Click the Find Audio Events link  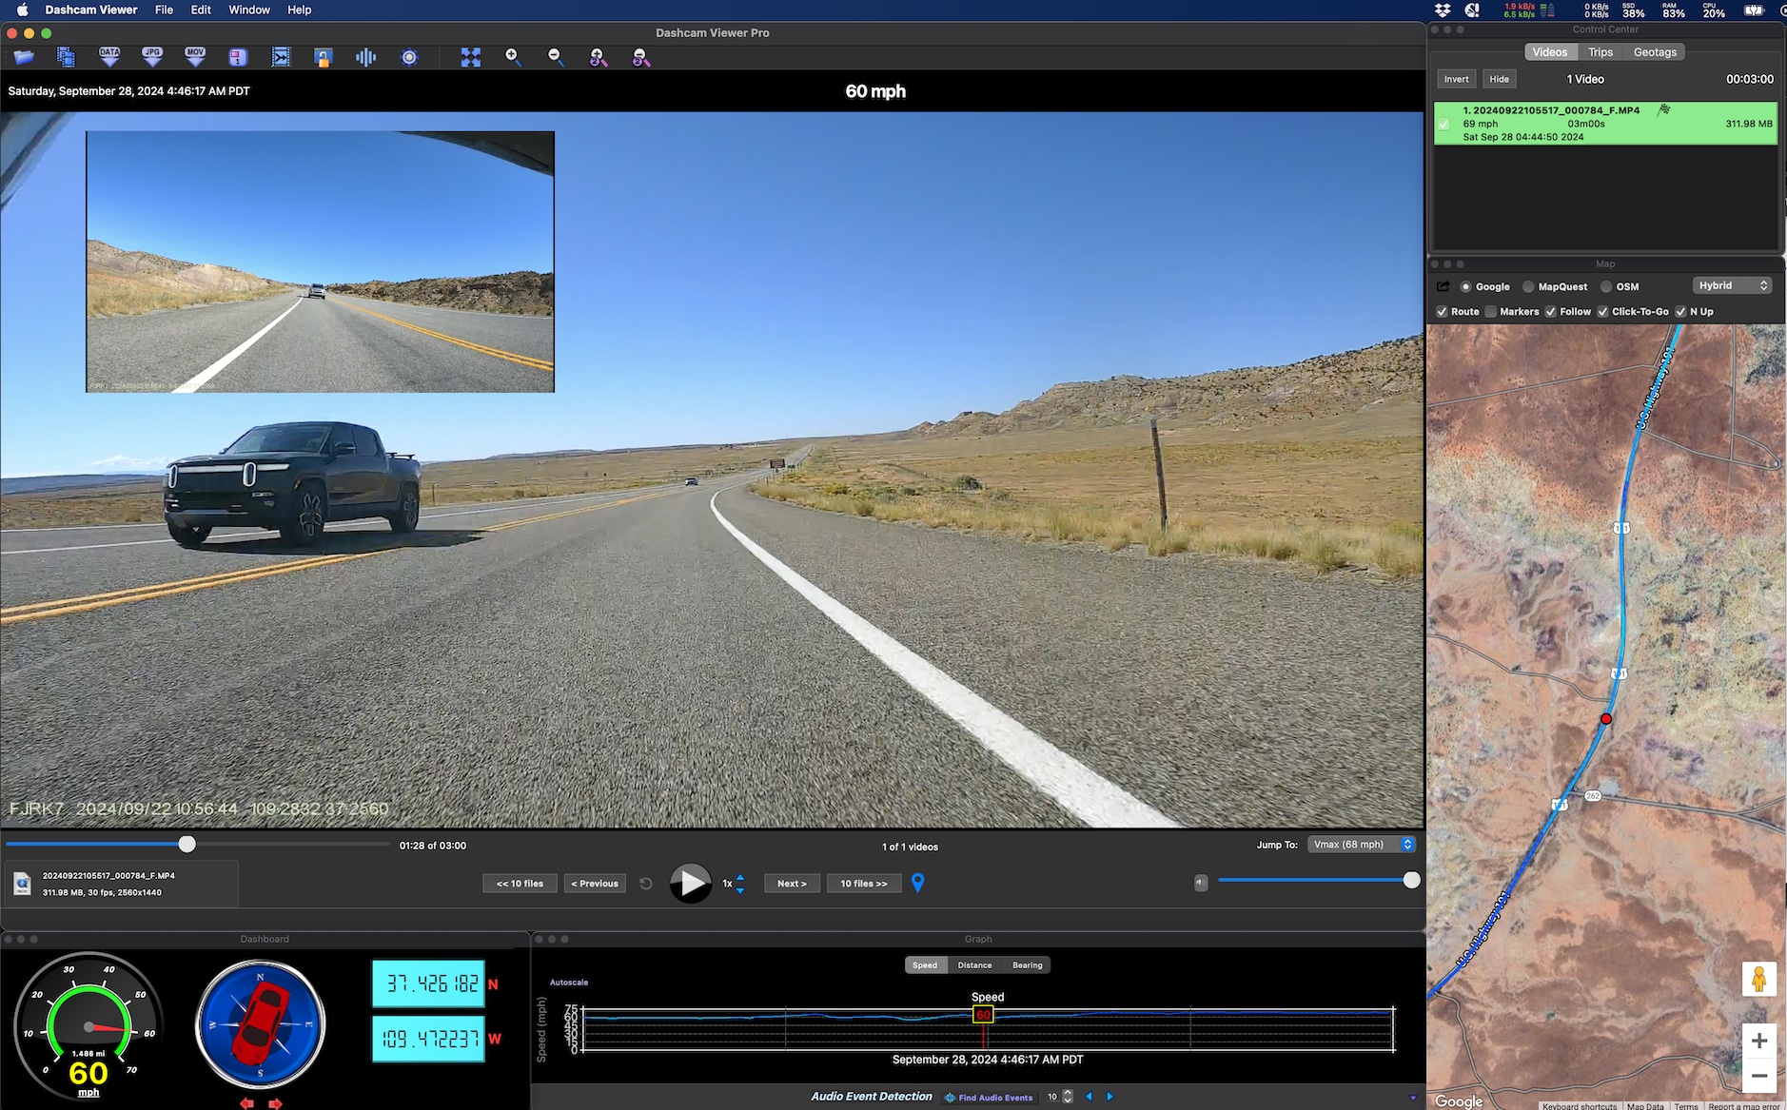click(995, 1098)
